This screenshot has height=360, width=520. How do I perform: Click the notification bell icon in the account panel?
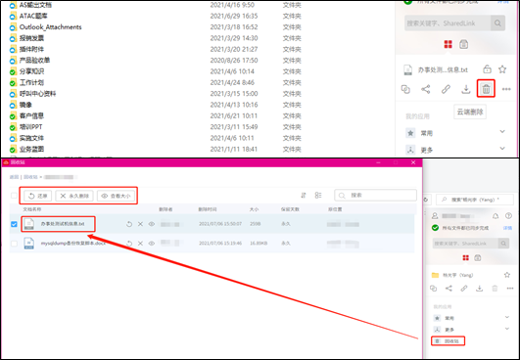coord(496,216)
